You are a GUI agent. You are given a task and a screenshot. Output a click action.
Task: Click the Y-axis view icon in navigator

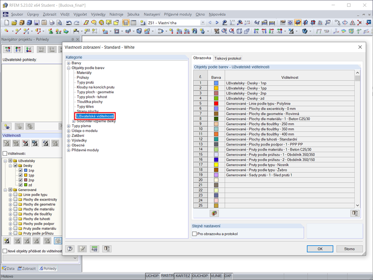18,50
